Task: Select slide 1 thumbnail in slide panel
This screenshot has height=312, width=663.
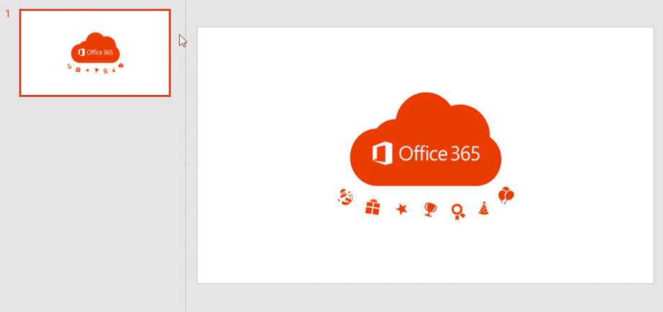Action: (95, 53)
